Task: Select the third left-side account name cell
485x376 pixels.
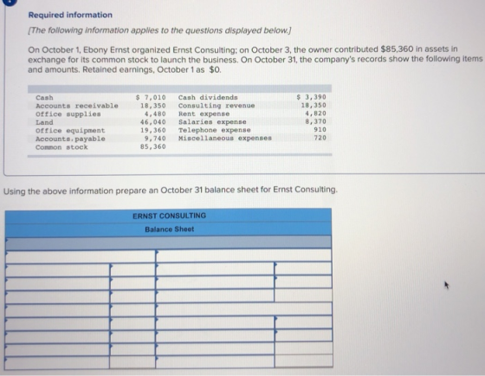Action: pos(57,297)
